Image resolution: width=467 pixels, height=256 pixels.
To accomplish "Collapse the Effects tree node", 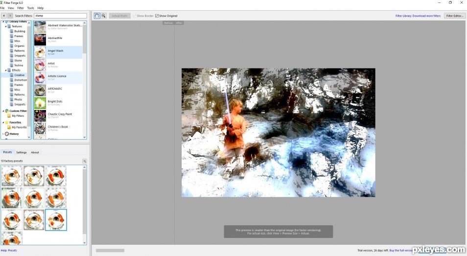I will pyautogui.click(x=6, y=70).
